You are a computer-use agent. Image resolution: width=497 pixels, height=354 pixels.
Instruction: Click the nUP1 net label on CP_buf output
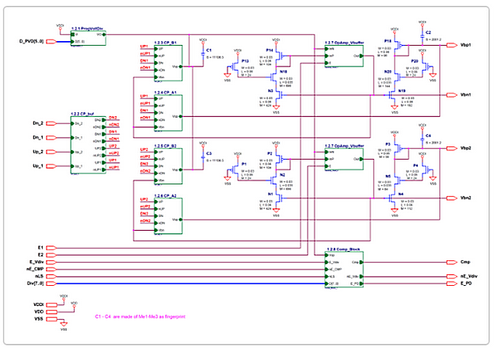tap(113, 167)
